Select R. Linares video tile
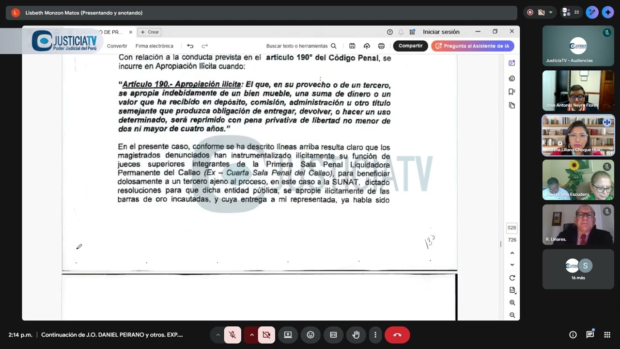Viewport: 620px width, 349px height. pyautogui.click(x=578, y=224)
